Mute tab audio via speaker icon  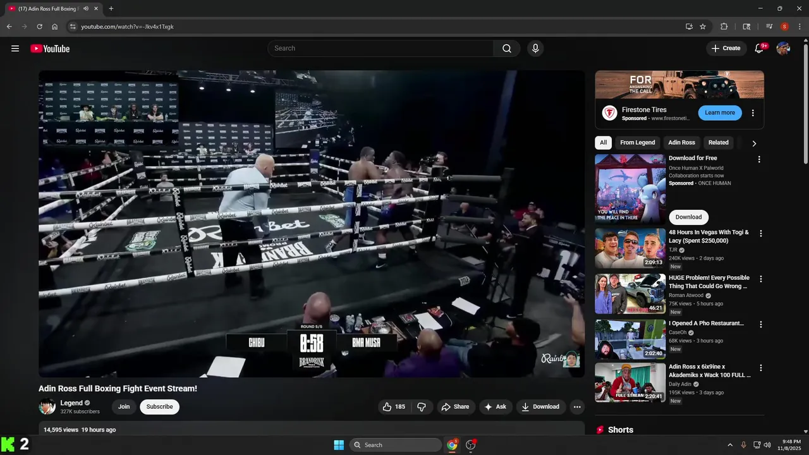85,9
